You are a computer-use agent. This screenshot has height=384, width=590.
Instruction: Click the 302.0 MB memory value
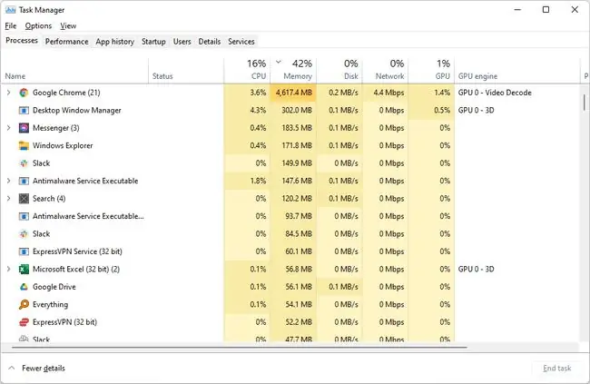pyautogui.click(x=297, y=111)
